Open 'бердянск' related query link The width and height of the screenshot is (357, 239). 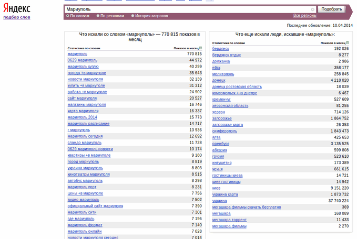221,49
